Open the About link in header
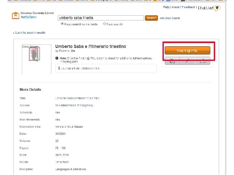 (175, 7)
